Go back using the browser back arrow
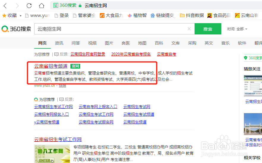 tap(5, 6)
